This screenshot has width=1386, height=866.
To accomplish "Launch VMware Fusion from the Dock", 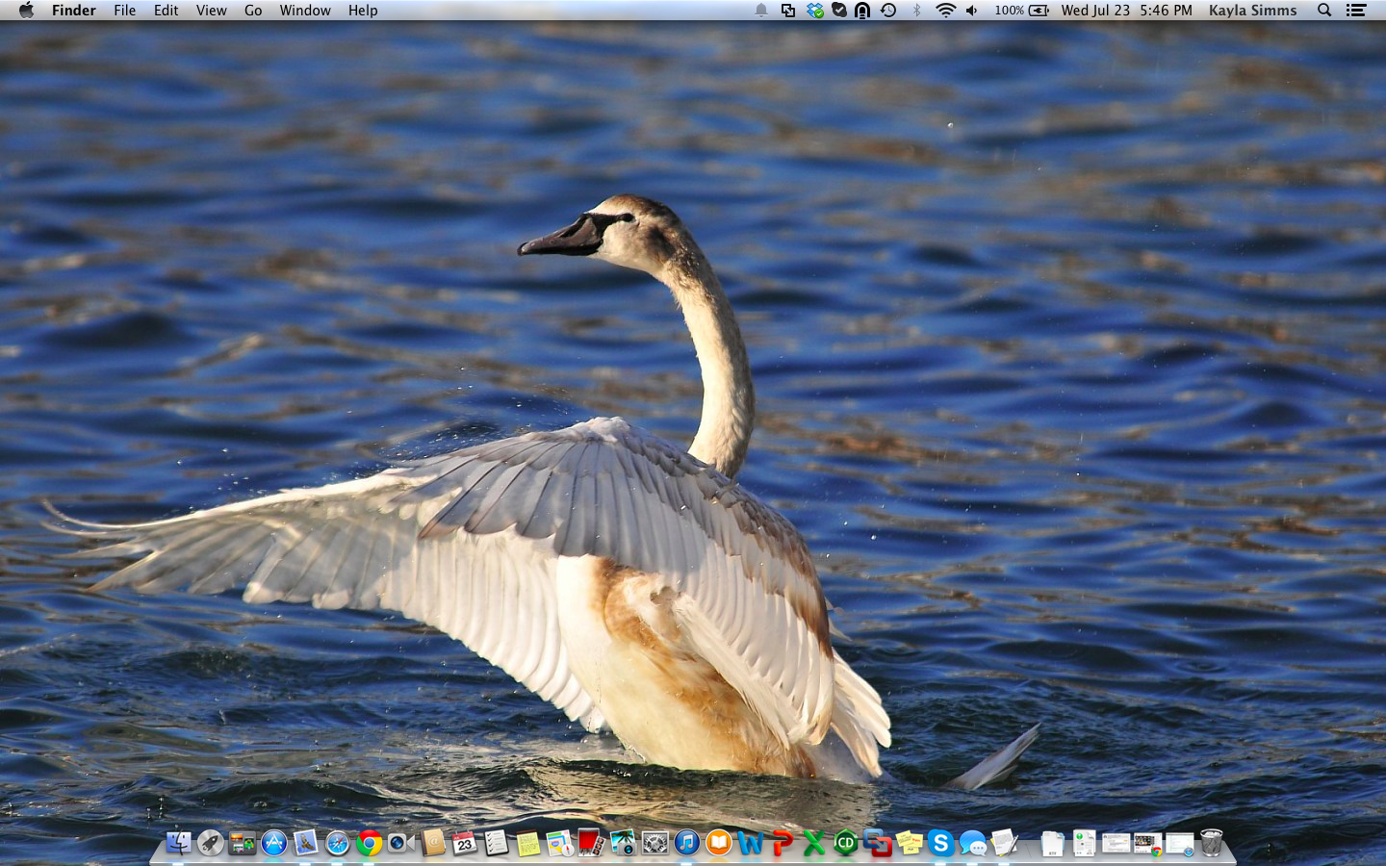I will click(877, 844).
